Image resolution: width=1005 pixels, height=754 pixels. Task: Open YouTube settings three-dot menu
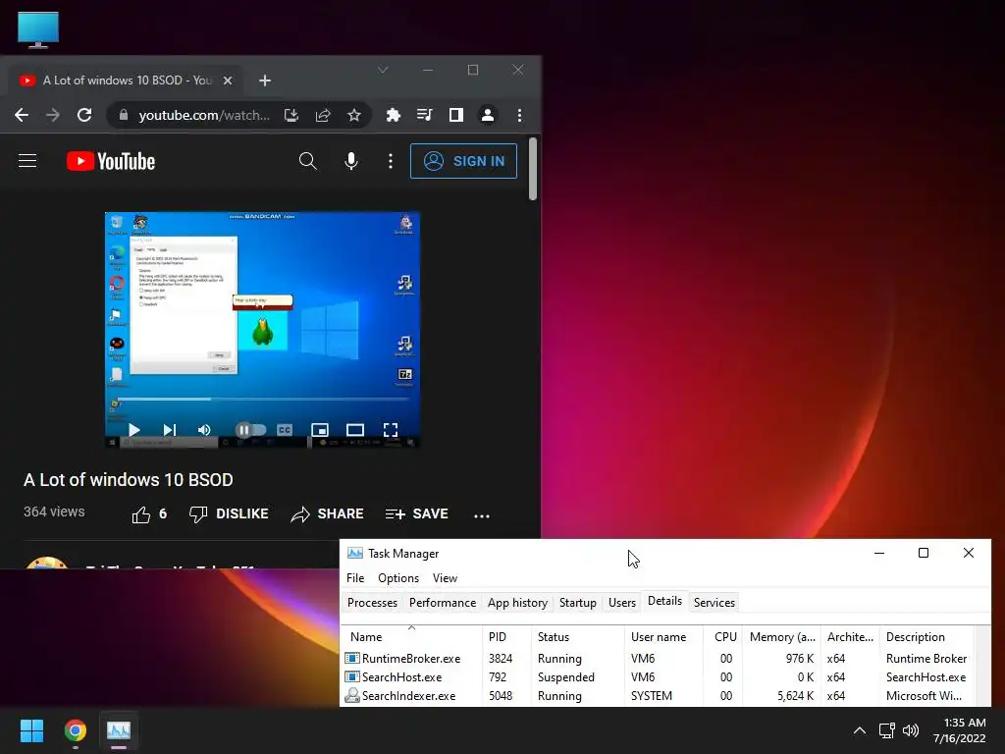391,162
